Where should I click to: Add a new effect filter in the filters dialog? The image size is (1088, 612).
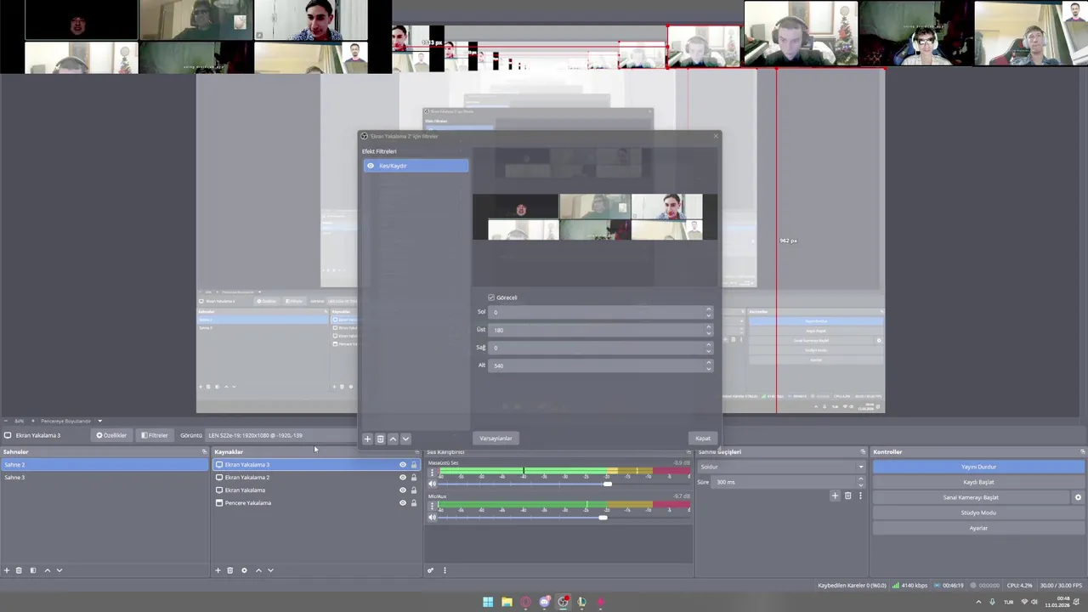click(x=367, y=439)
